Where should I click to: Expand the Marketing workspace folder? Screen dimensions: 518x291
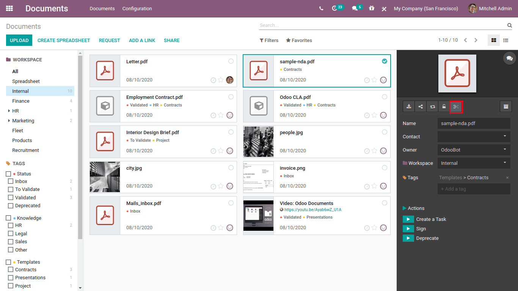[x=9, y=121]
